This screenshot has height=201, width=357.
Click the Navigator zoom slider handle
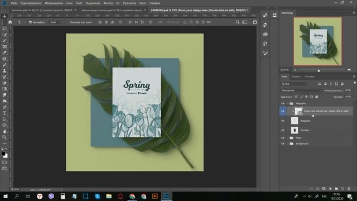coord(319,70)
